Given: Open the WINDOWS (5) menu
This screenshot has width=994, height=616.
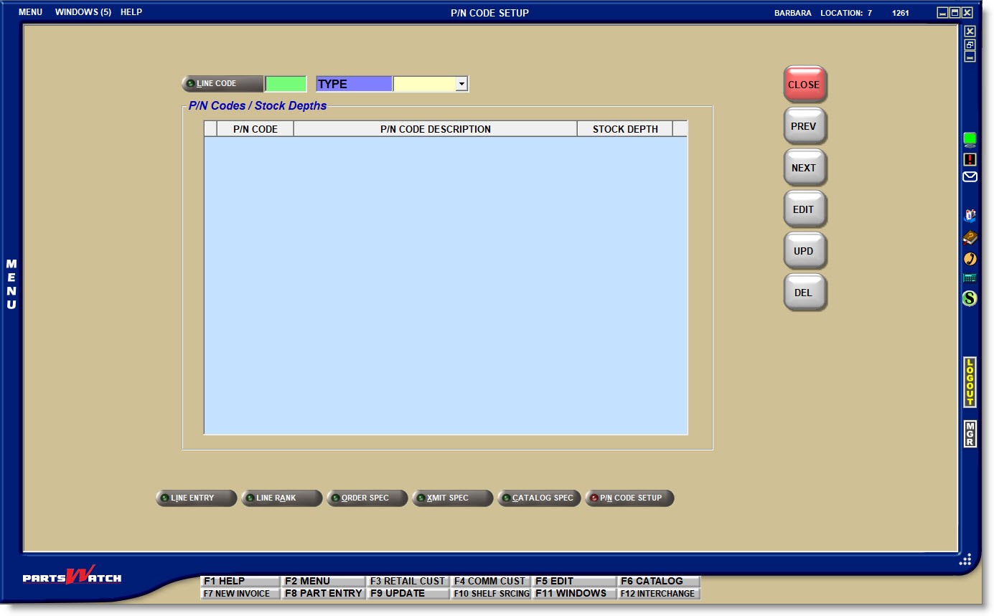Looking at the screenshot, I should (x=82, y=11).
